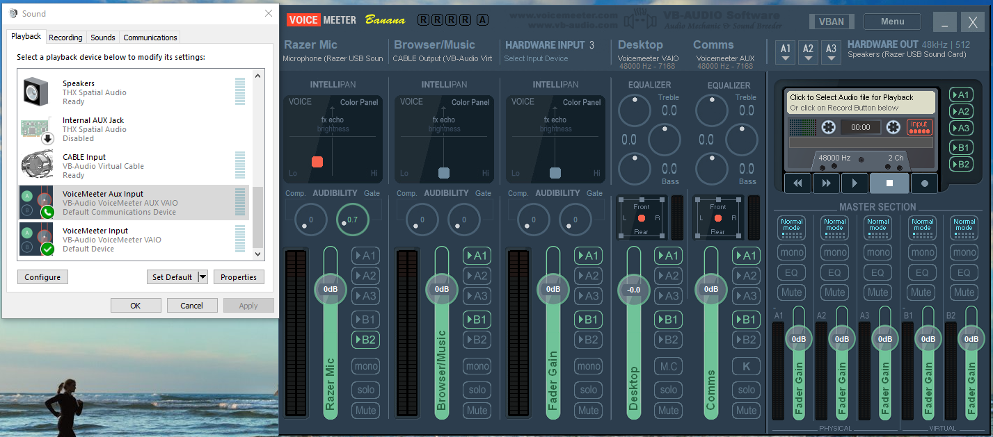Mute the Razer Mic strip

click(x=365, y=410)
